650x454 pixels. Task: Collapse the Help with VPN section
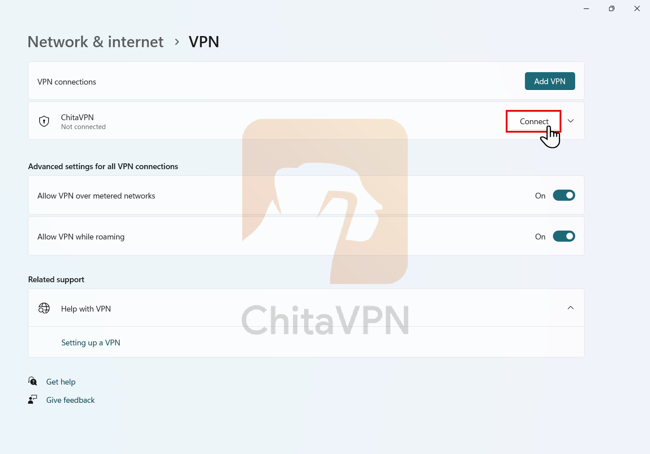571,308
